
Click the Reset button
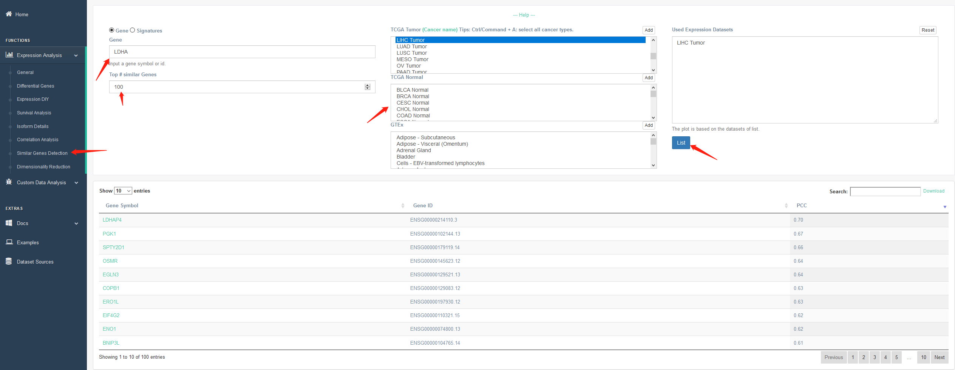[x=928, y=30]
